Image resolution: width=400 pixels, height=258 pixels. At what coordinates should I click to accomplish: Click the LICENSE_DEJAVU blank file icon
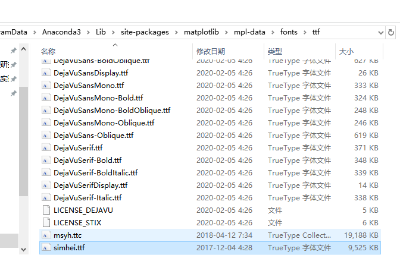click(46, 210)
